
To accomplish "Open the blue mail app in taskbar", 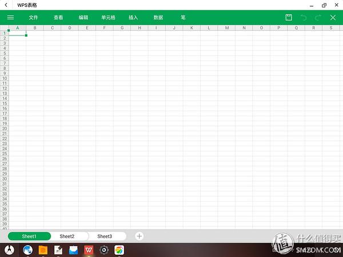I will (x=74, y=250).
